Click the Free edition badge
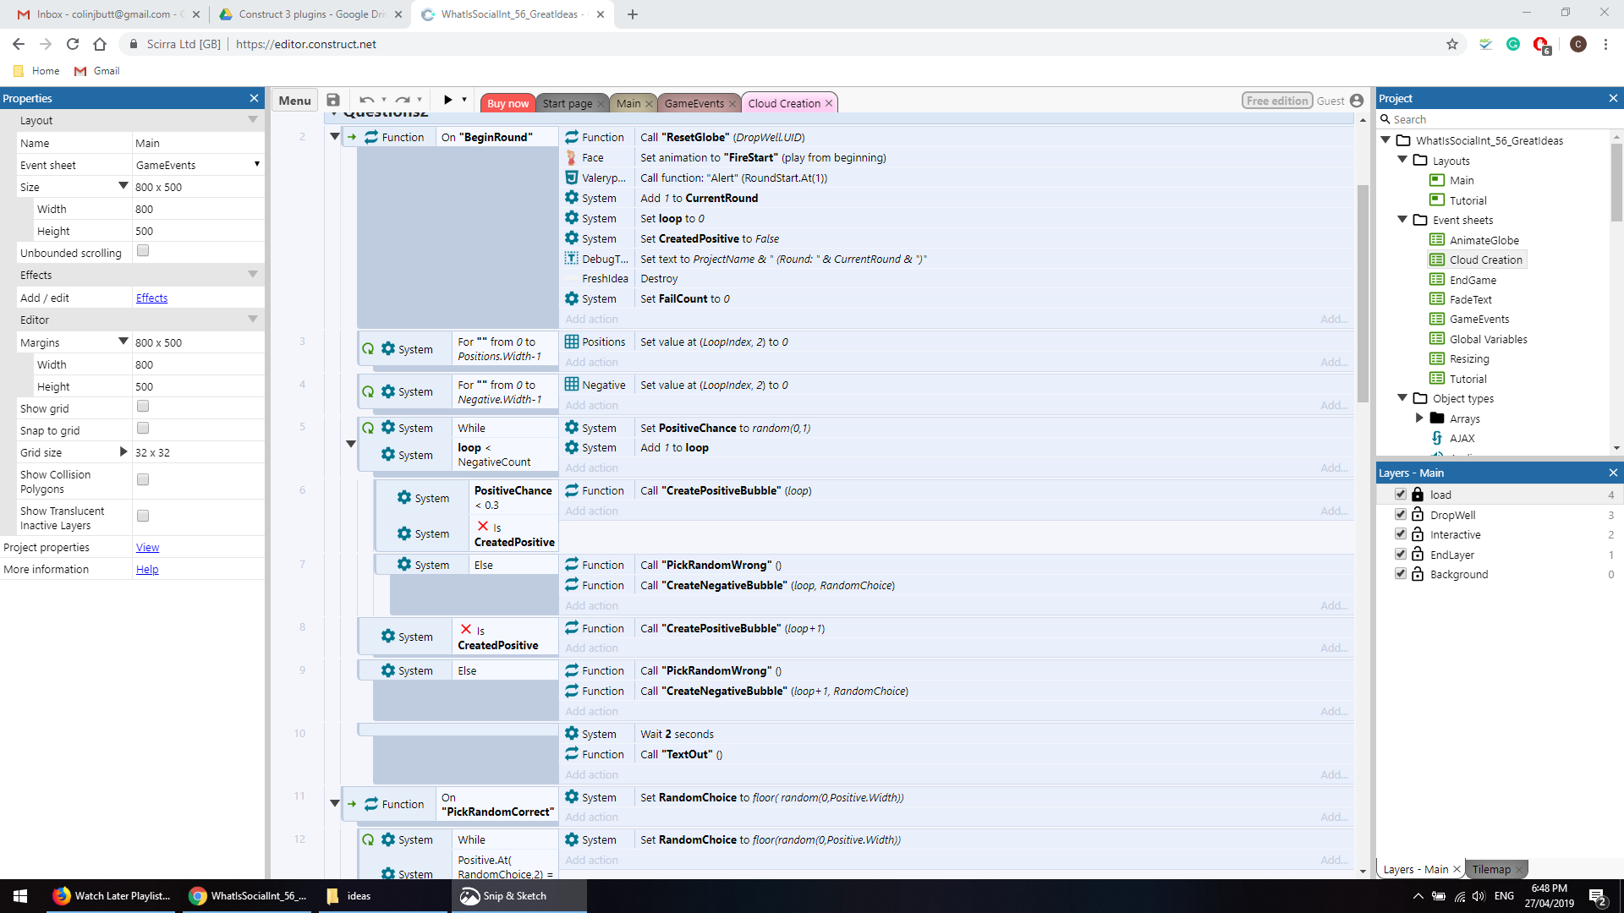1624x913 pixels. coord(1277,101)
